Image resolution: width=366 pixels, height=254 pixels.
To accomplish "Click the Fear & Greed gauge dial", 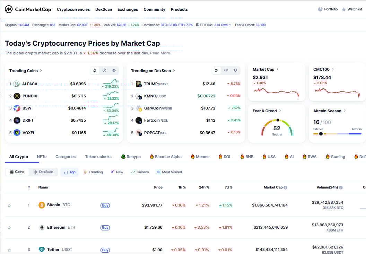I will pos(277,128).
